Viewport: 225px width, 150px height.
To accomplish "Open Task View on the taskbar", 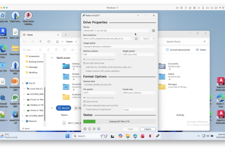I will 112,136.
